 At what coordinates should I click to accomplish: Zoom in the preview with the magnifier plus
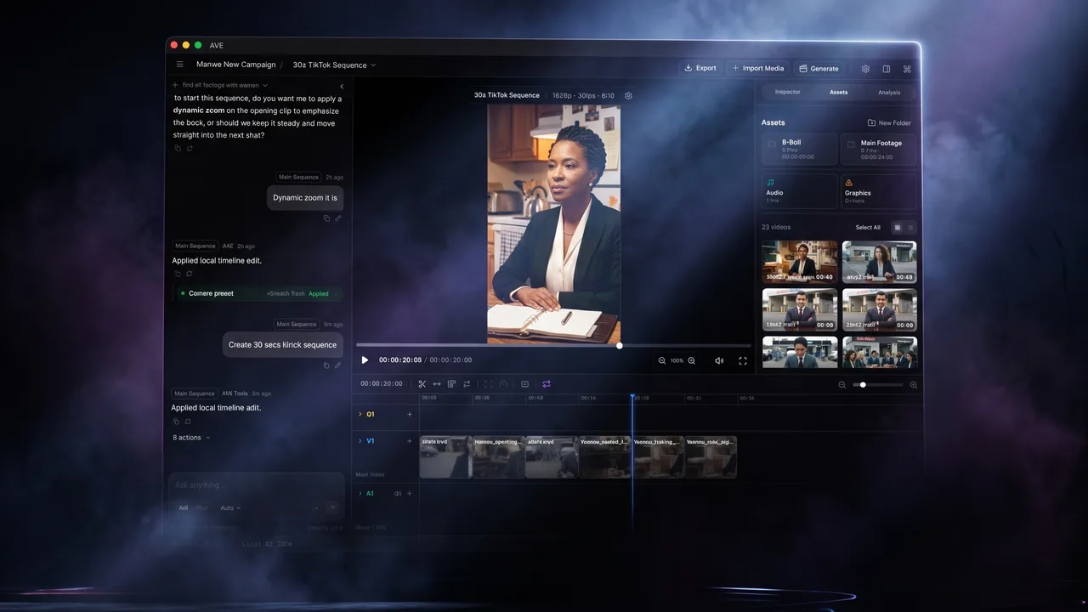point(691,360)
